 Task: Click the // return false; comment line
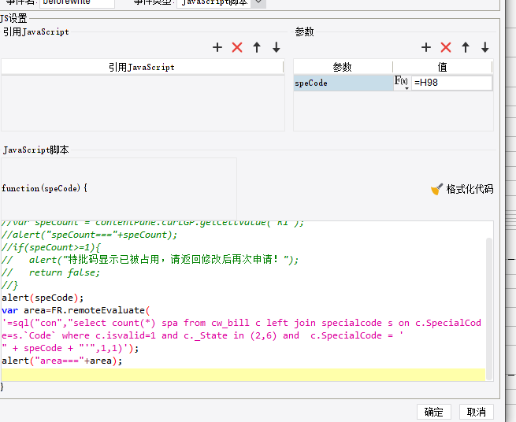(x=50, y=272)
